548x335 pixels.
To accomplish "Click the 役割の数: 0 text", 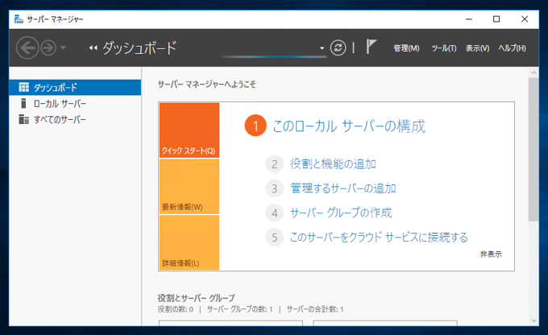I will (x=175, y=309).
